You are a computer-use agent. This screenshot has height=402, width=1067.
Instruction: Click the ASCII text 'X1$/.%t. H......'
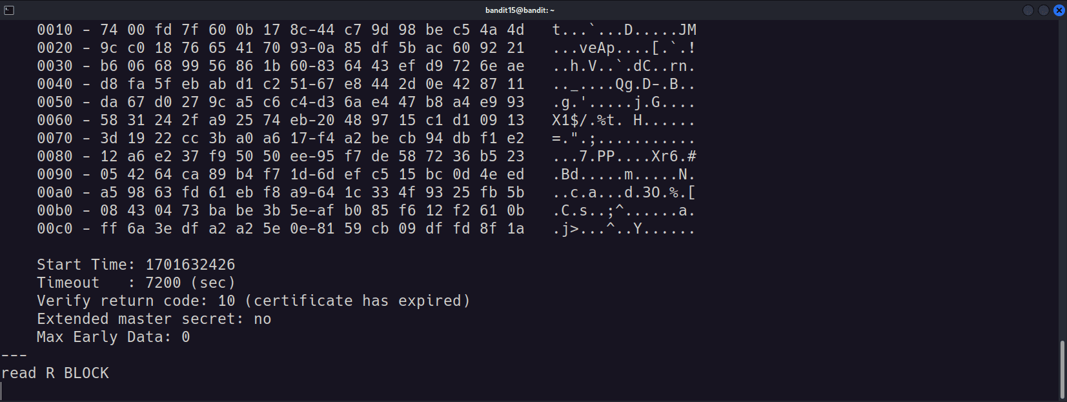point(624,120)
